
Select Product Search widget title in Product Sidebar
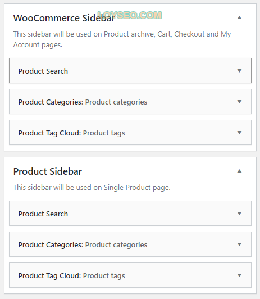(x=43, y=214)
